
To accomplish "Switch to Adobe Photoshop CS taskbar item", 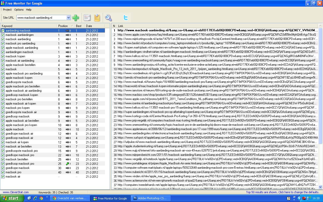I will click(151, 198).
